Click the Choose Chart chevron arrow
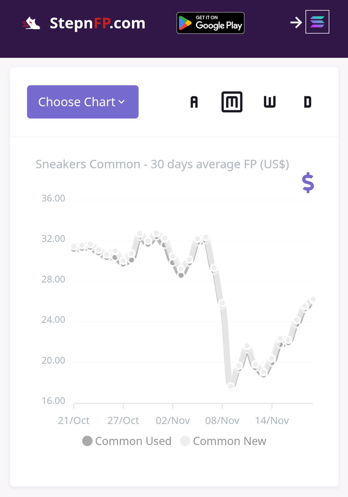 (x=122, y=102)
